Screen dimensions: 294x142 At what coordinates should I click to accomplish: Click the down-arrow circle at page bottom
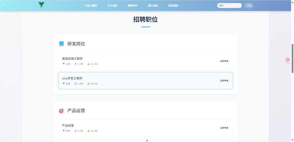[147, 140]
